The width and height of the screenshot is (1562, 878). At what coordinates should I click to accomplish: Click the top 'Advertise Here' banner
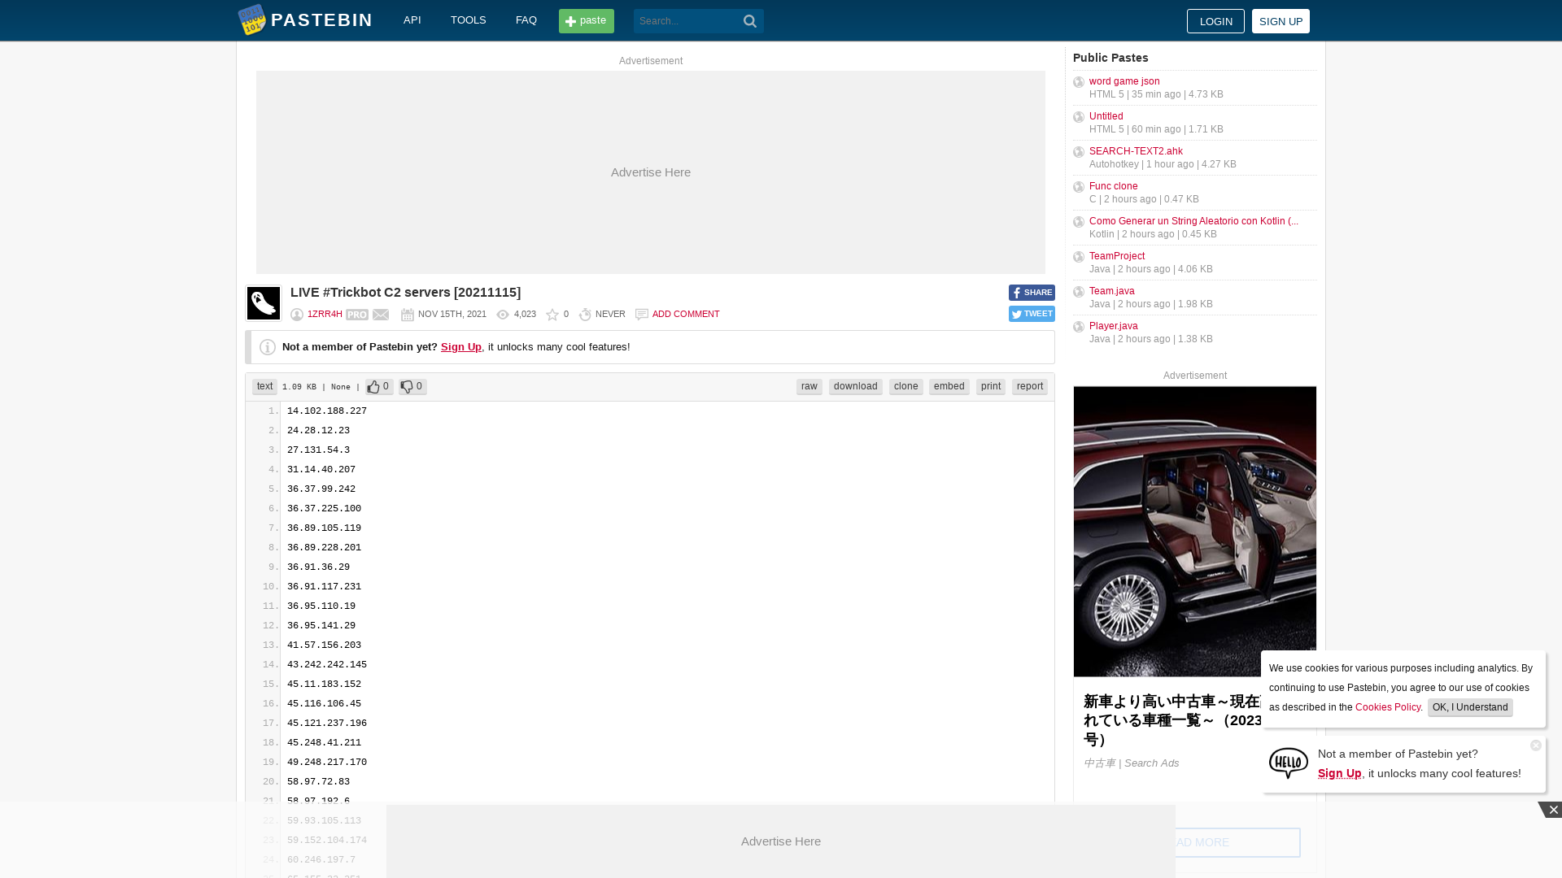651,172
